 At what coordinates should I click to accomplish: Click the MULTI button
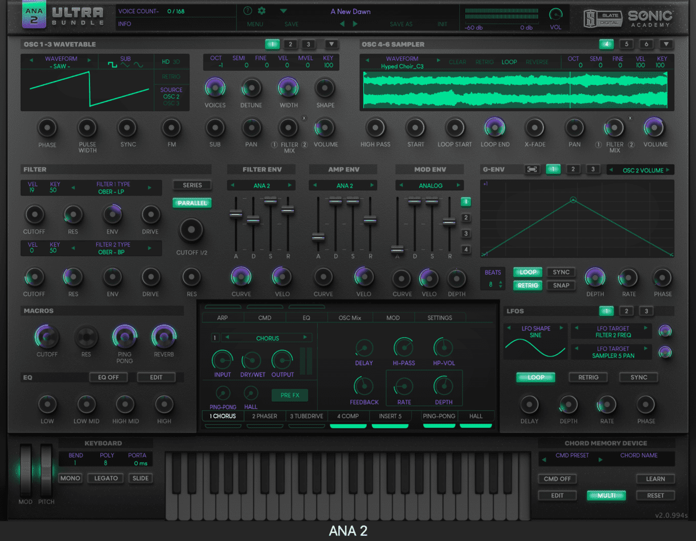[x=607, y=495]
